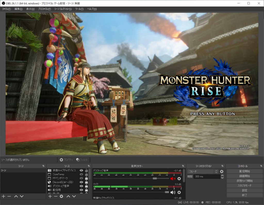Click 配信開始 to start streaming
This screenshot has width=264, height=205.
click(244, 171)
